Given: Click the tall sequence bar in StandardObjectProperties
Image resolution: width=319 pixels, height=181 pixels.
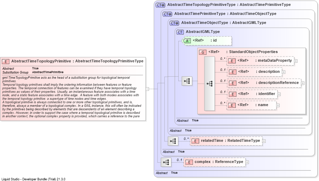Looking at the screenshot, I should tap(210, 84).
